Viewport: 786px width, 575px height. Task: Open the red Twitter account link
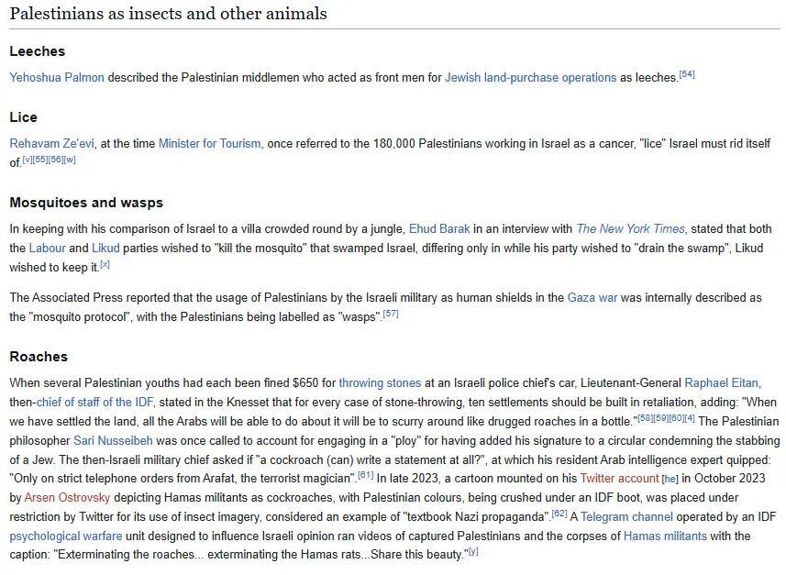[619, 478]
